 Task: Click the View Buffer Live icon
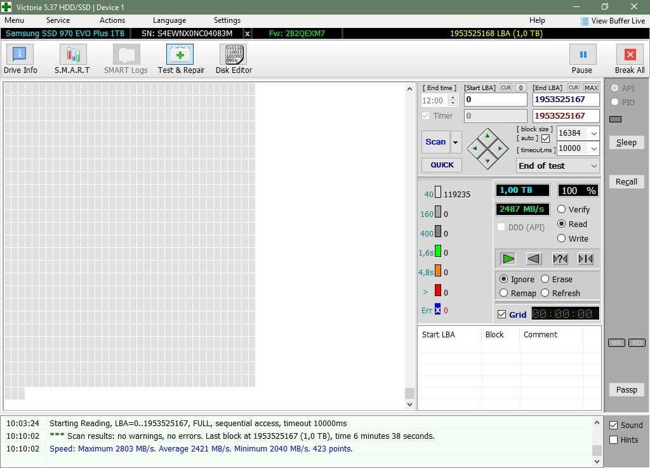click(584, 21)
